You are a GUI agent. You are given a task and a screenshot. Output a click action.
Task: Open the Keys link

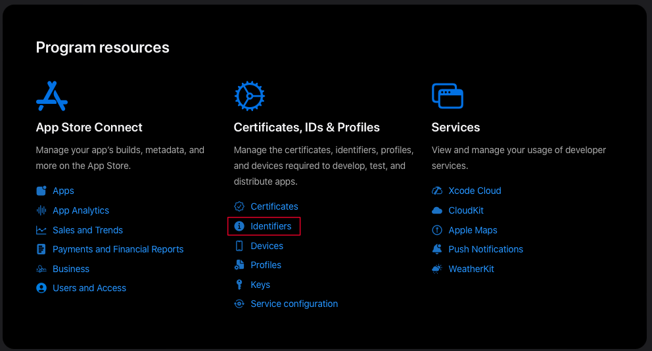click(260, 285)
